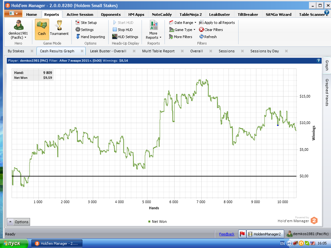Click the flag tray icon near clock
Viewport: 331px width, 248px height.
coord(313,243)
